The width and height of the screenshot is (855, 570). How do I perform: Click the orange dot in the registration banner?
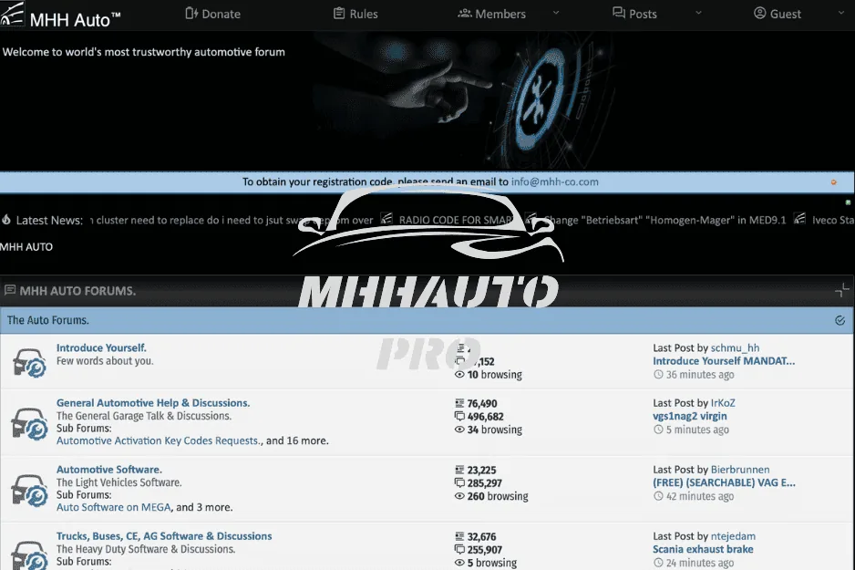point(832,182)
